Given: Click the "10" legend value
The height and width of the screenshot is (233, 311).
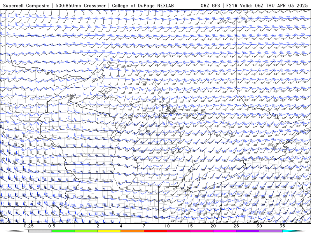Looking at the screenshot, I should click(x=167, y=226).
